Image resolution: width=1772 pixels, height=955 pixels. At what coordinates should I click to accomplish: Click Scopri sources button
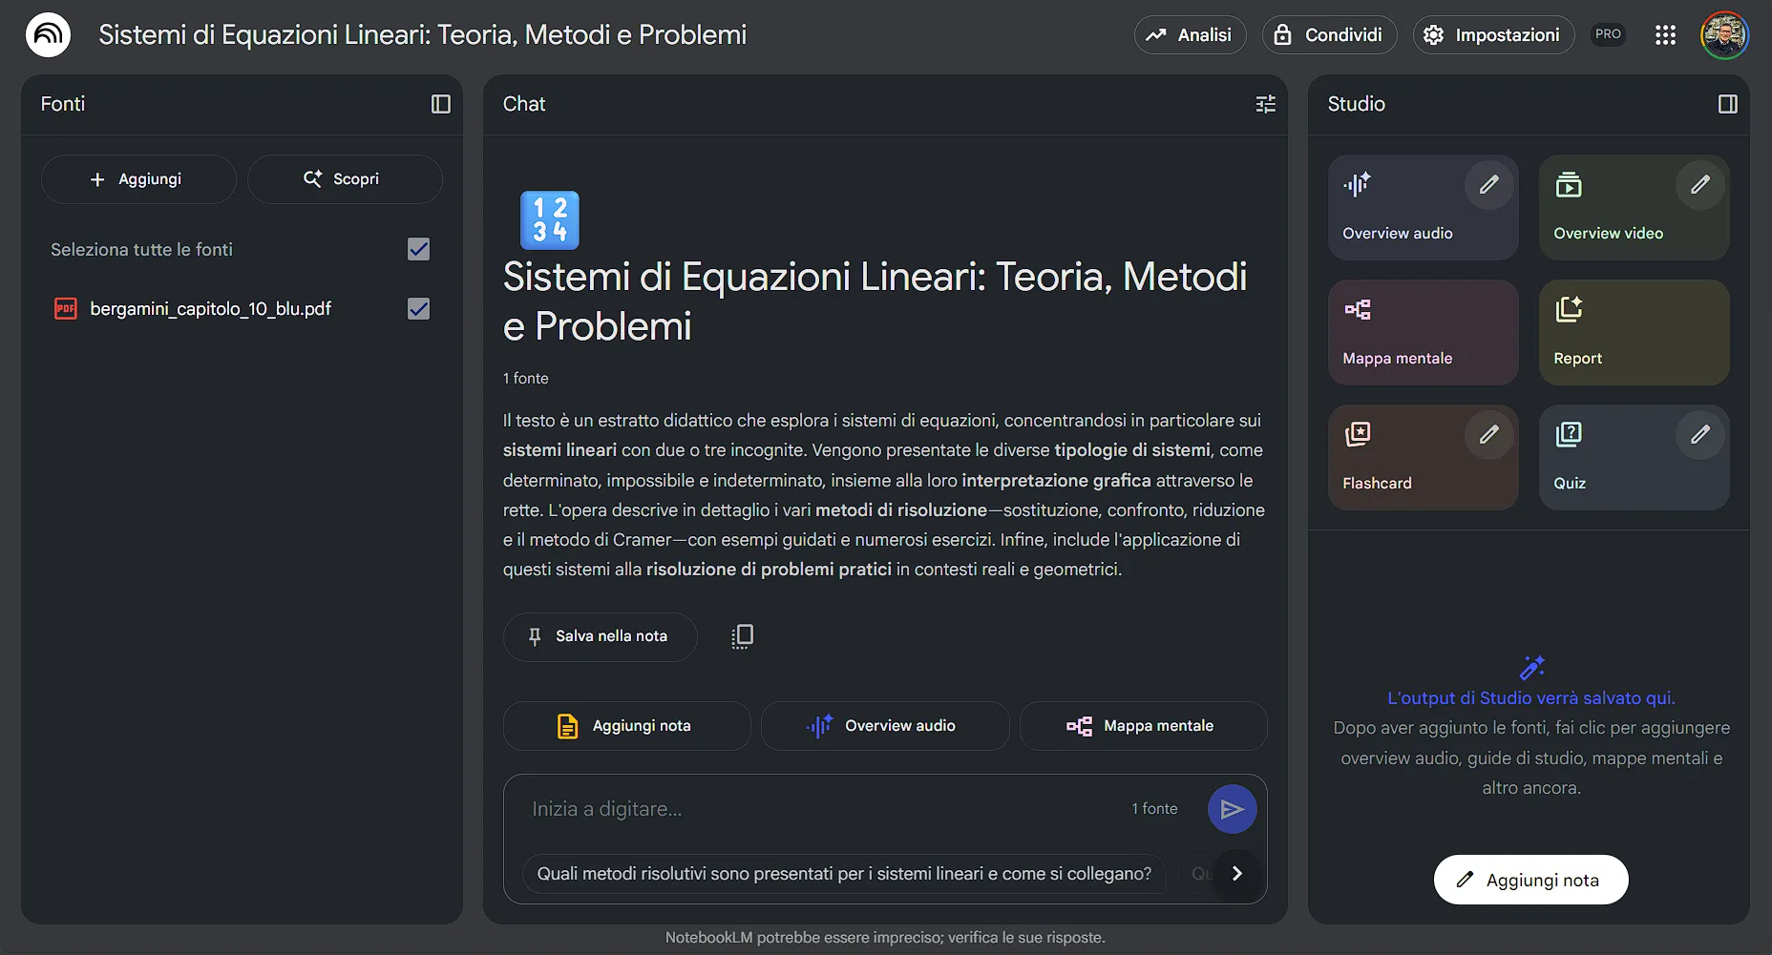coord(345,179)
